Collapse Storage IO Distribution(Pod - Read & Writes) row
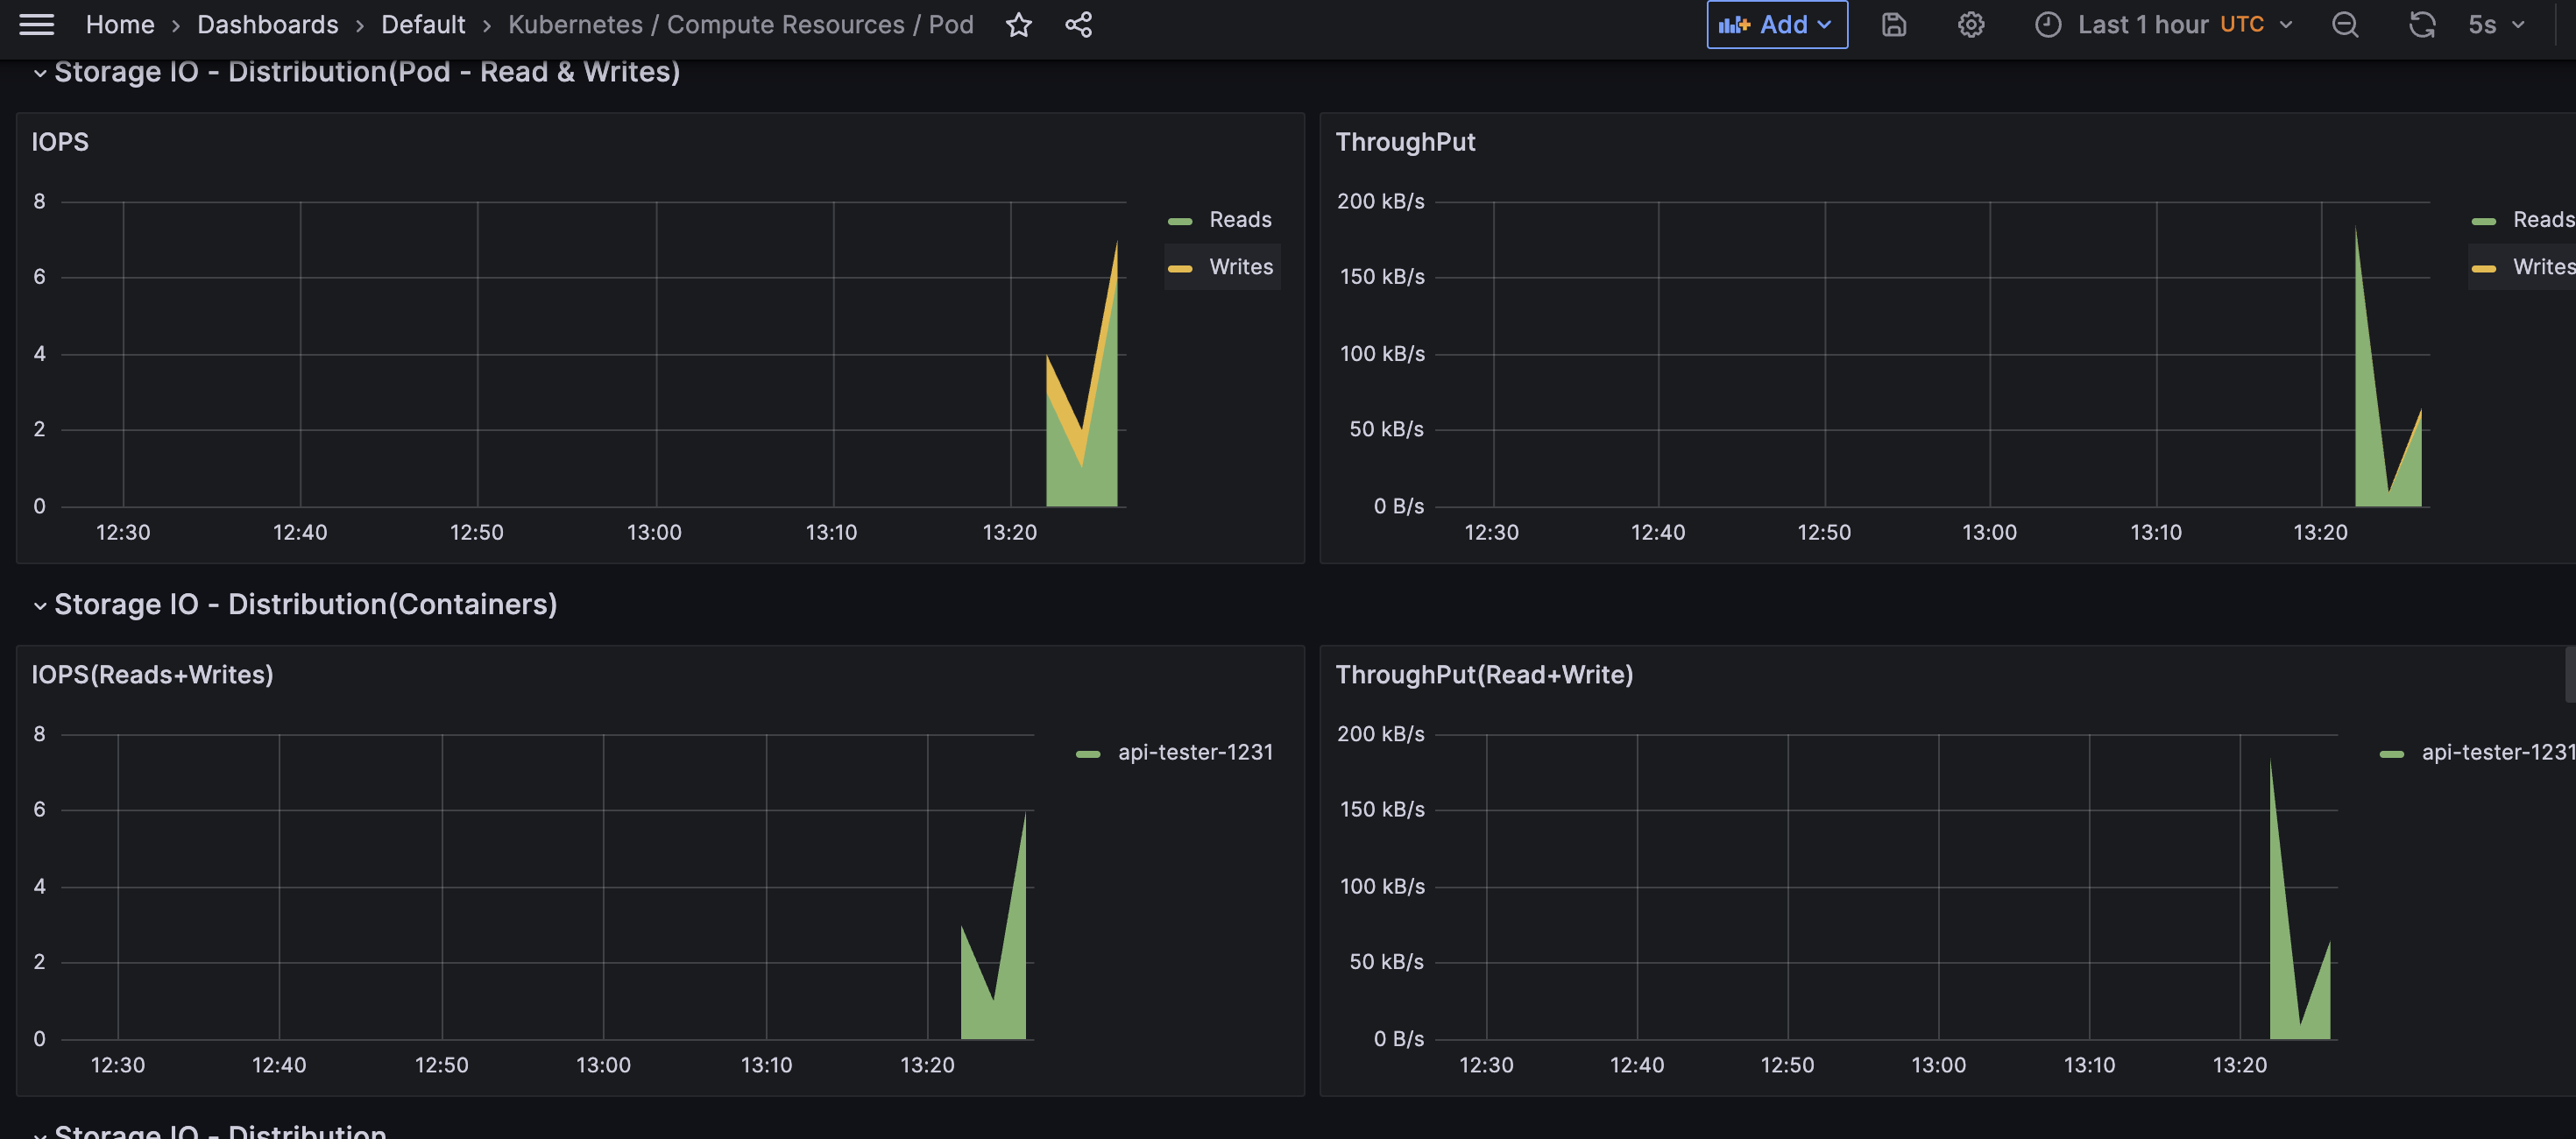The width and height of the screenshot is (2576, 1139). 40,73
